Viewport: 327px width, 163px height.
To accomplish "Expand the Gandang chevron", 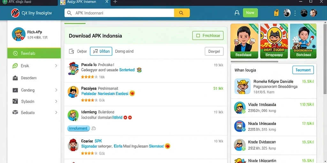I will coord(56,90).
